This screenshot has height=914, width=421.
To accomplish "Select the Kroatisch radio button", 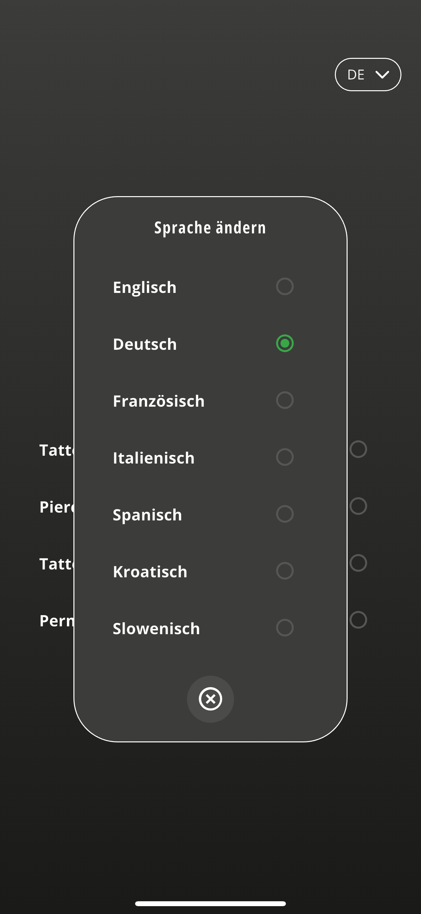I will (x=285, y=571).
